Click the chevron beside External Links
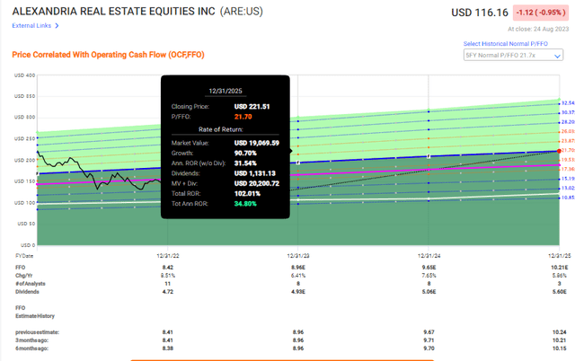Viewport: 575px width, 361px height. (x=57, y=26)
